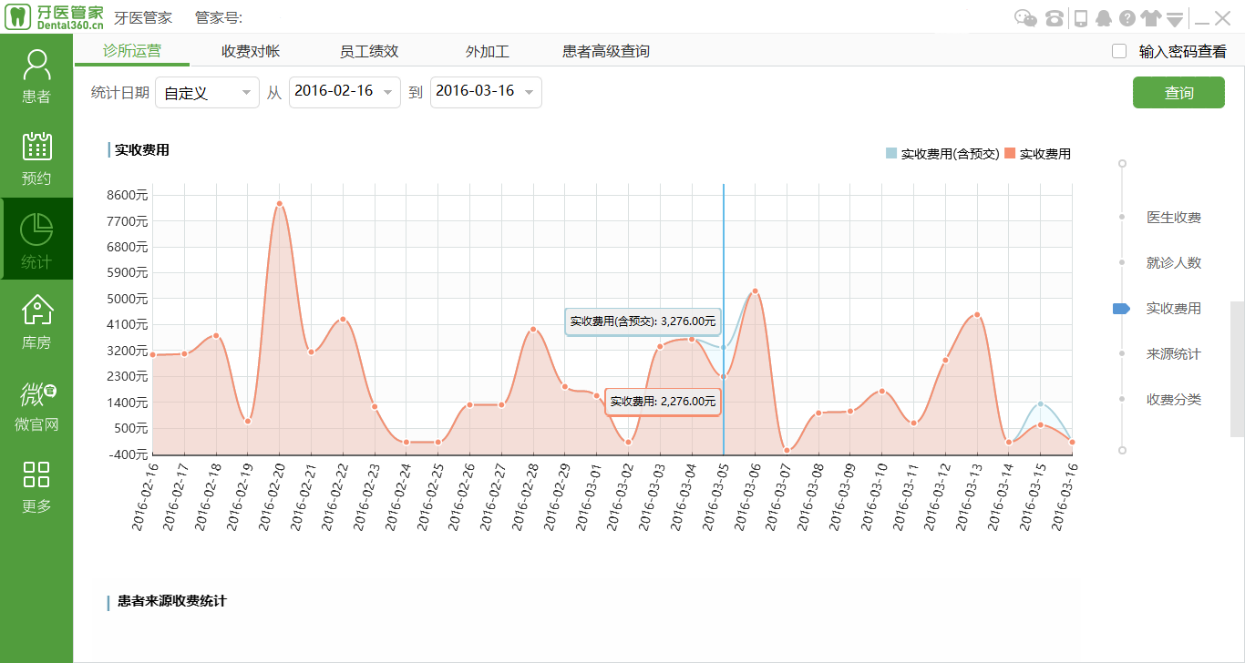Open help via the question mark icon
Image resolution: width=1245 pixels, height=663 pixels.
pyautogui.click(x=1127, y=18)
